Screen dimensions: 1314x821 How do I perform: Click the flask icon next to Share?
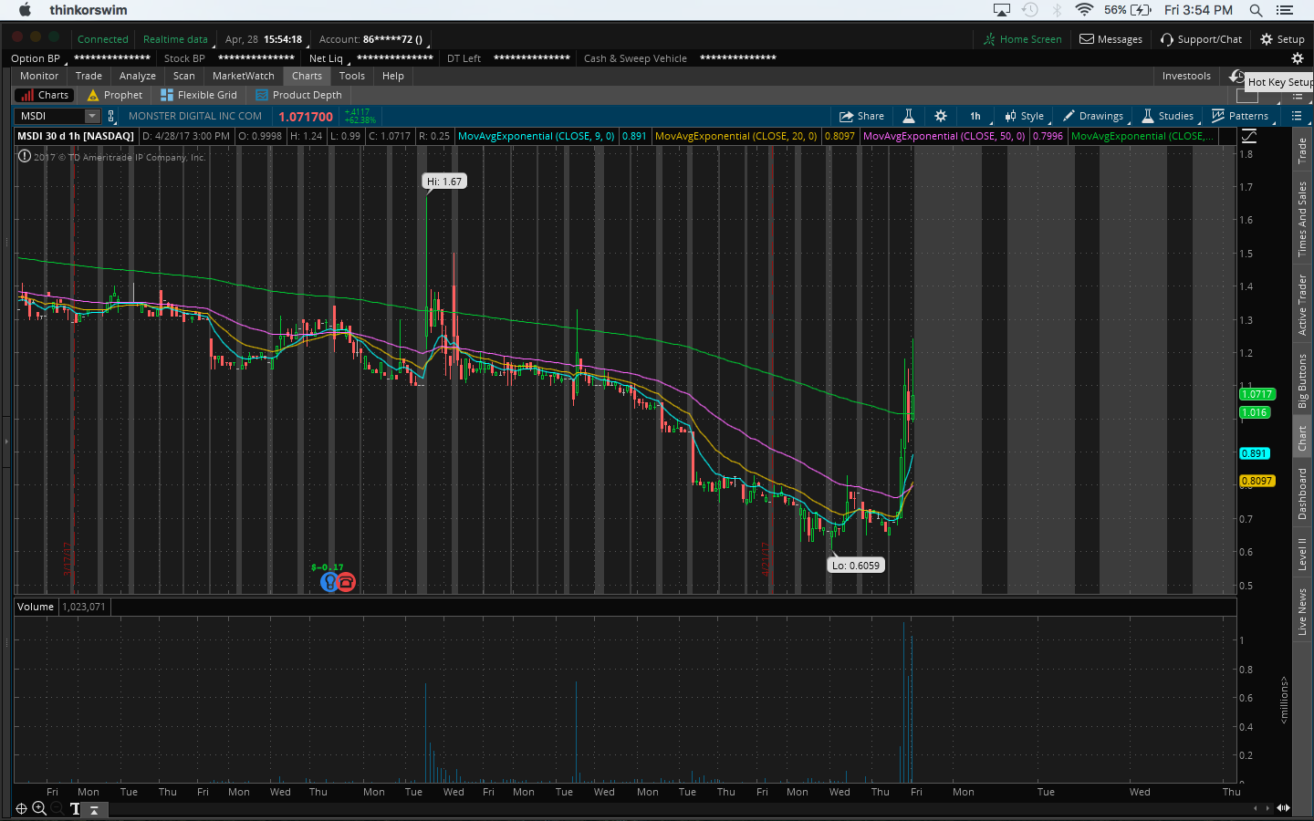(x=909, y=116)
